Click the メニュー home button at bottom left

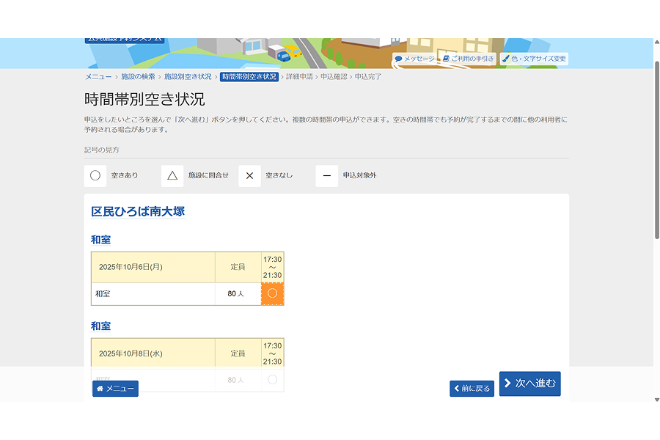(x=115, y=389)
